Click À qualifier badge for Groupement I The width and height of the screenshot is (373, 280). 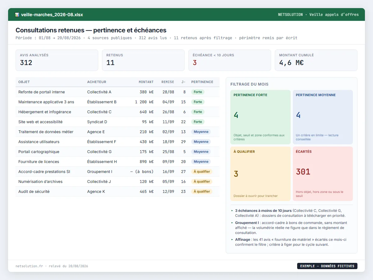point(202,172)
